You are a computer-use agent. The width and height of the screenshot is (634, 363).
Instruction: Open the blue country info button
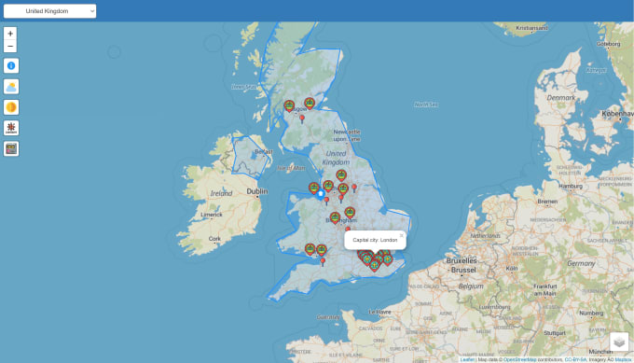(x=11, y=65)
